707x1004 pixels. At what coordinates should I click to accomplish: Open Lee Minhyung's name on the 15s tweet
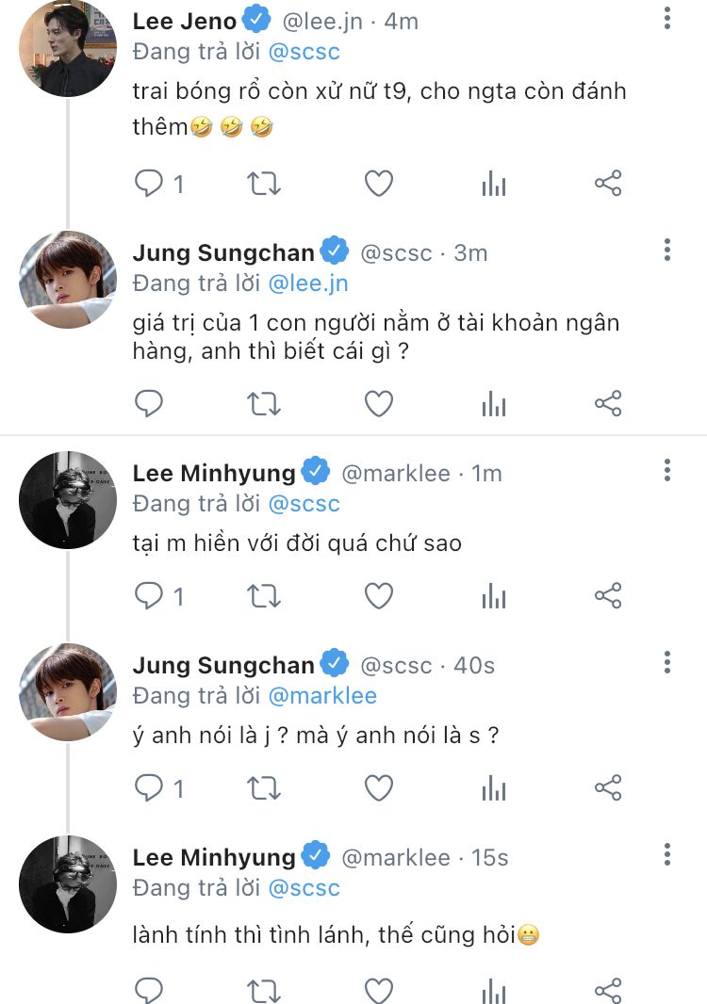coord(214,857)
